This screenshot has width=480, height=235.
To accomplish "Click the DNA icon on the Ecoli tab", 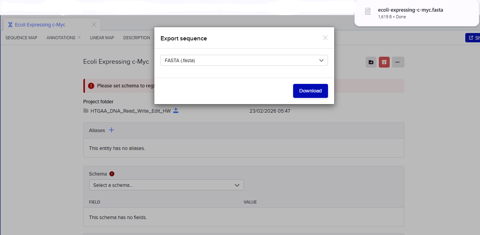I will pos(10,25).
